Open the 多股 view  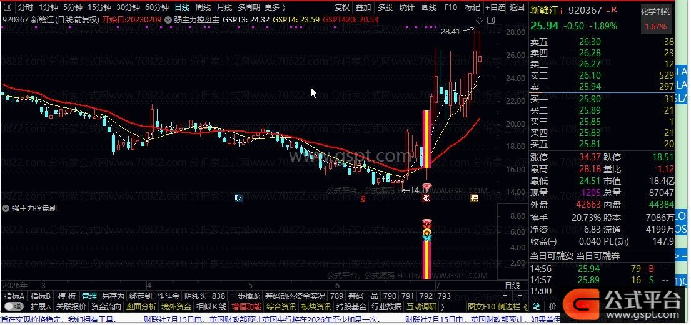point(385,7)
